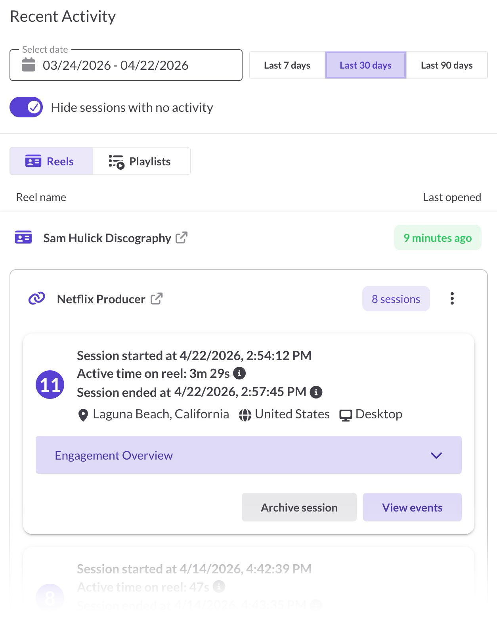Click the United States label
Viewport: 497px width, 617px height.
click(292, 414)
